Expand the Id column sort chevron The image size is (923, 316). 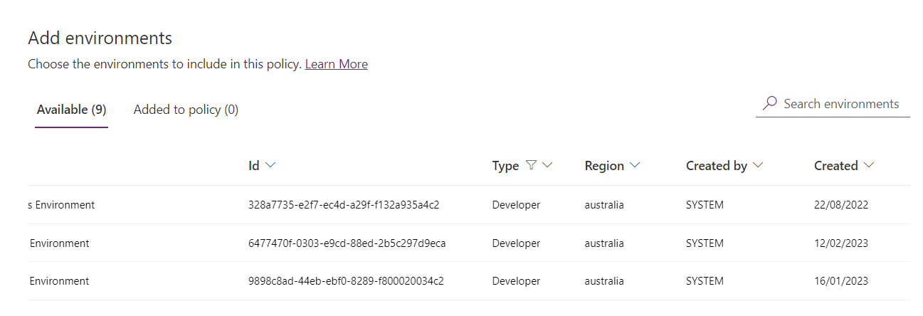[270, 165]
